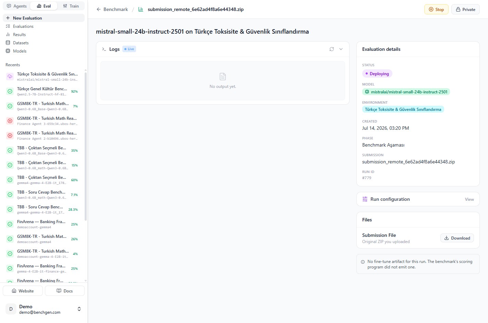Switch to the Eval tab
The height and width of the screenshot is (323, 488).
pos(44,6)
